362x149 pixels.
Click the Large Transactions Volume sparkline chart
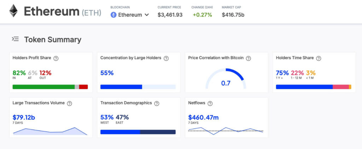(x=50, y=131)
